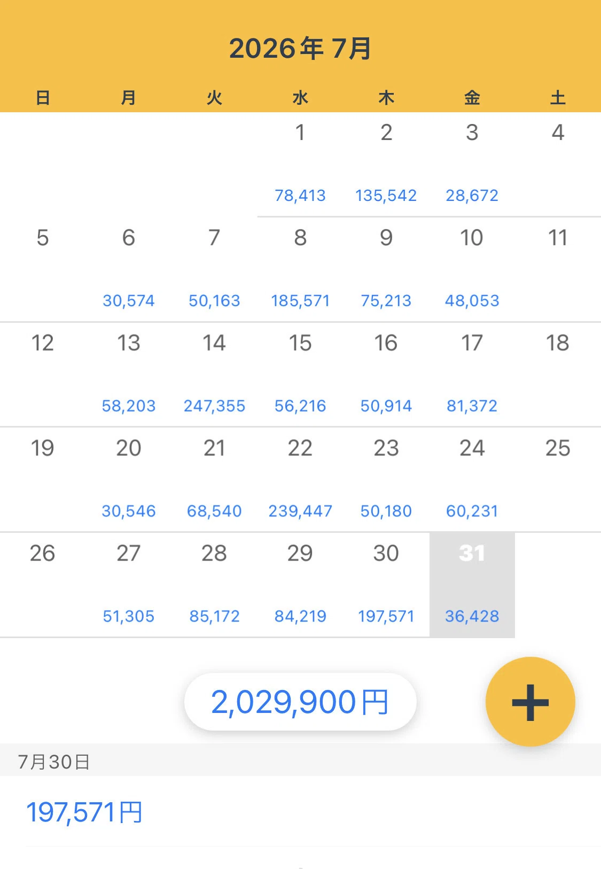Open the 197,571円 entry for 7月30日
Image resolution: width=601 pixels, height=869 pixels.
(300, 811)
